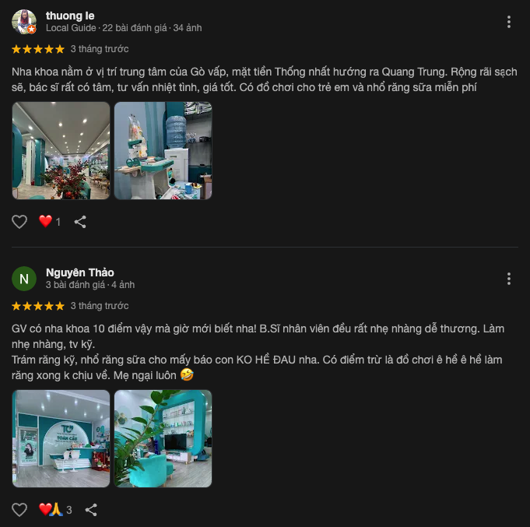Open the Nguyên Thảo reviewer name link

click(x=80, y=272)
